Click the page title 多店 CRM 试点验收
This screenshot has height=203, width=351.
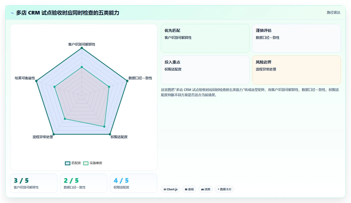tap(67, 13)
